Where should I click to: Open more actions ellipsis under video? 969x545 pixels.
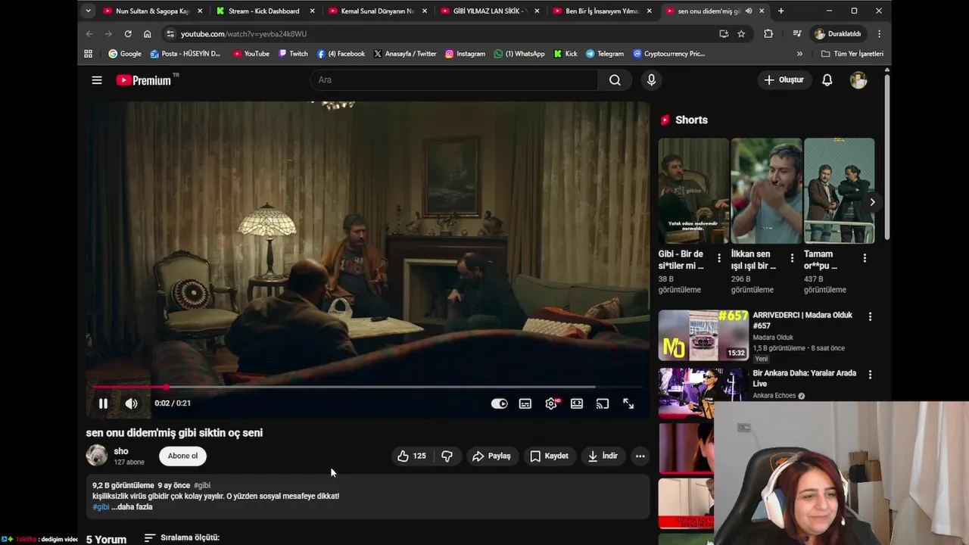coord(640,456)
